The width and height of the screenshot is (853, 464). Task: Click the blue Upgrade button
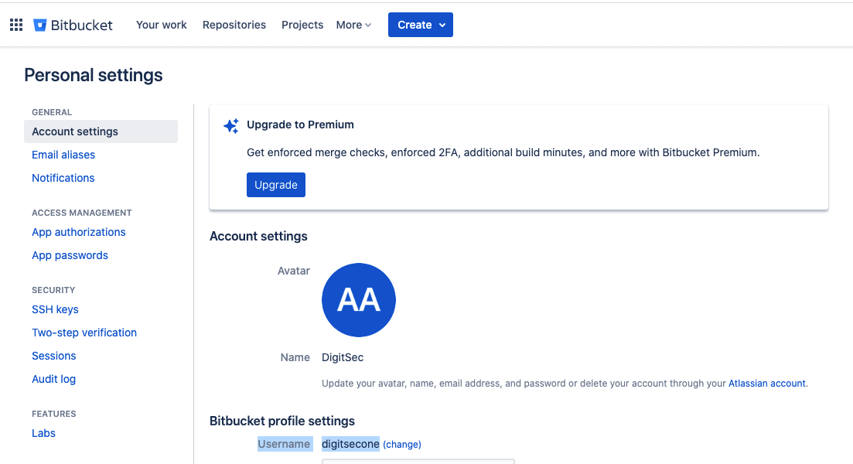click(276, 185)
